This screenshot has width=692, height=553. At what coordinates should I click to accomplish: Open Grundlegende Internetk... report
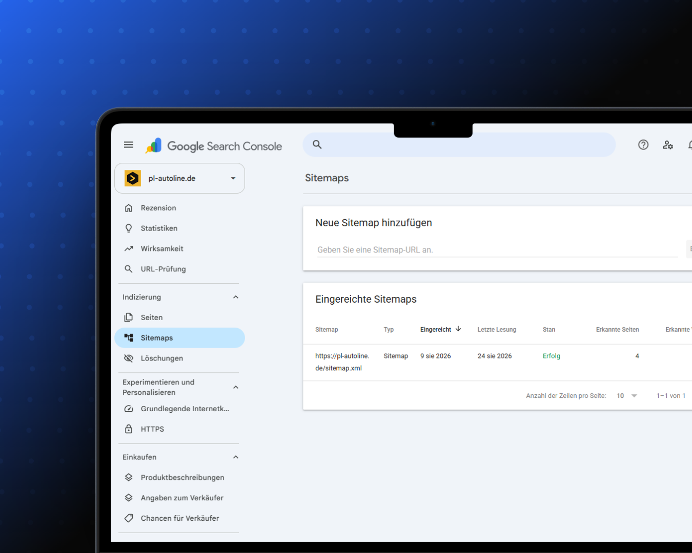pyautogui.click(x=180, y=409)
